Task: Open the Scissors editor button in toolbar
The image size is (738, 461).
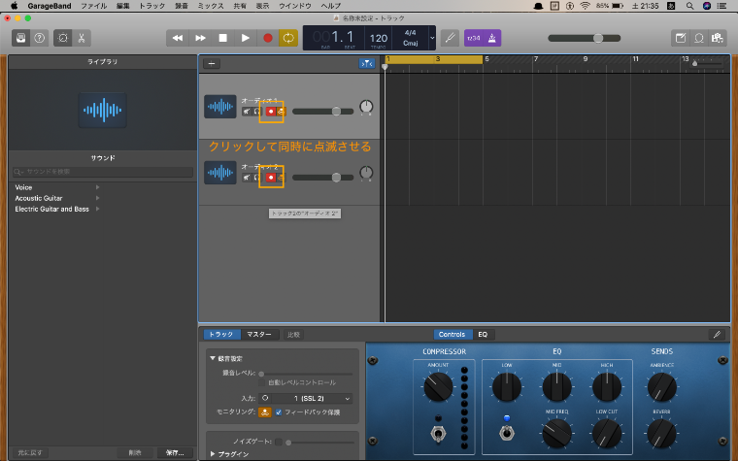Action: (82, 38)
